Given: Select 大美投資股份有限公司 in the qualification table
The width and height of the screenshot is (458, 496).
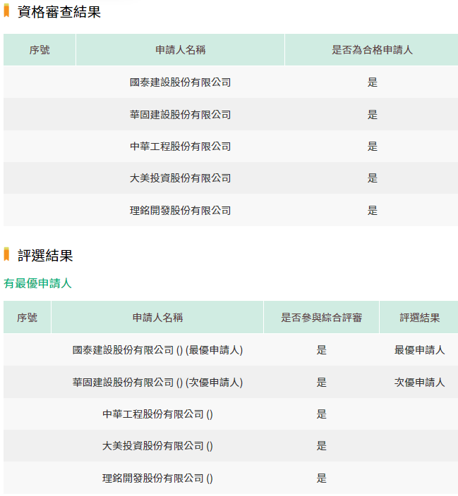Looking at the screenshot, I should coord(181,178).
